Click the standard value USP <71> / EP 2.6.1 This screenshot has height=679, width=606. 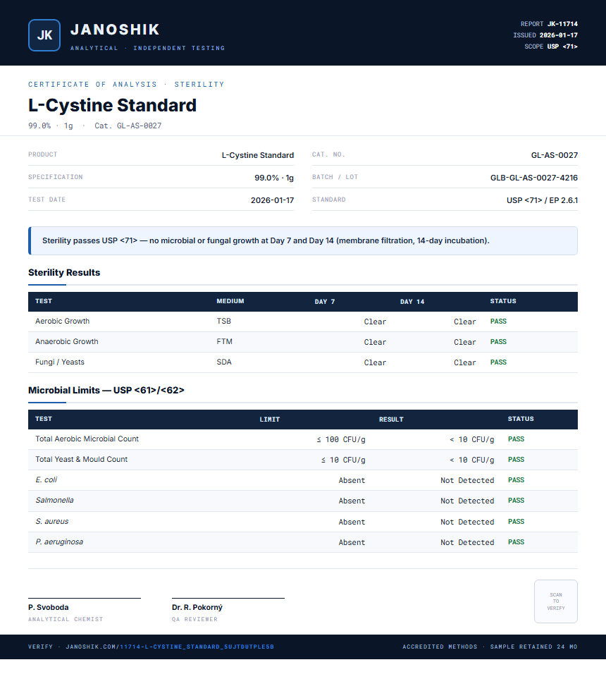tap(542, 200)
